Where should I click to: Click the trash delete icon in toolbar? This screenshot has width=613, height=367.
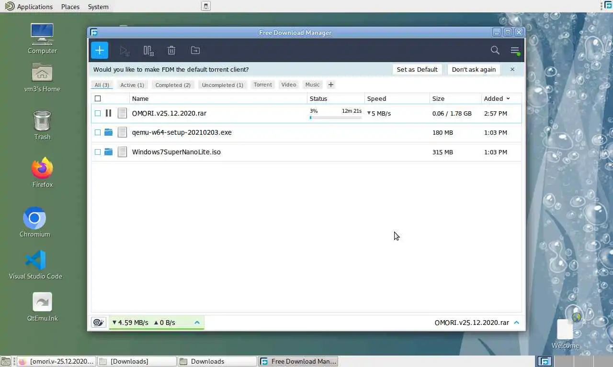point(171,50)
